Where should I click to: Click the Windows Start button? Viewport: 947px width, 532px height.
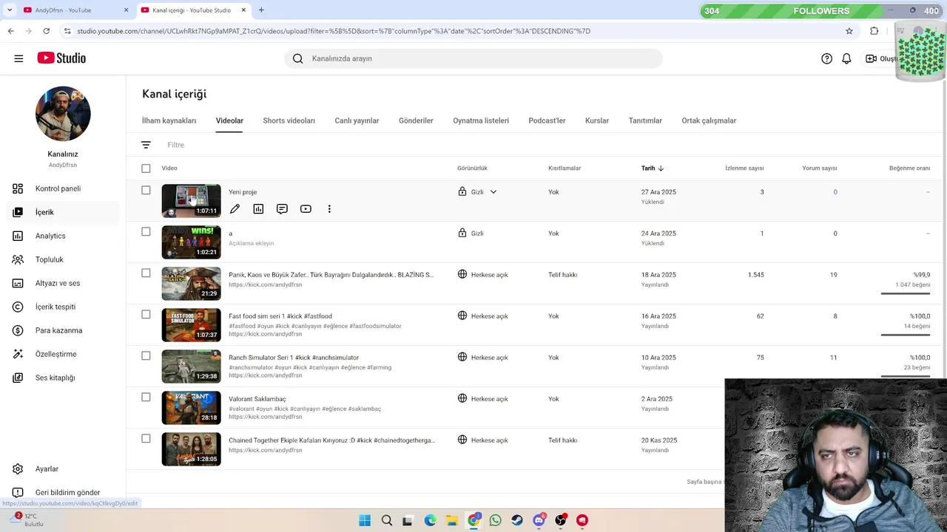pyautogui.click(x=365, y=520)
